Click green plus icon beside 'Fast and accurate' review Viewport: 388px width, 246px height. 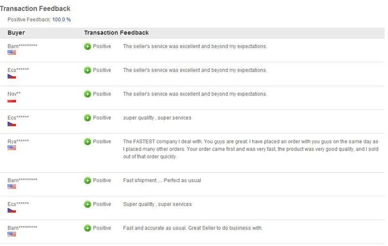[87, 228]
